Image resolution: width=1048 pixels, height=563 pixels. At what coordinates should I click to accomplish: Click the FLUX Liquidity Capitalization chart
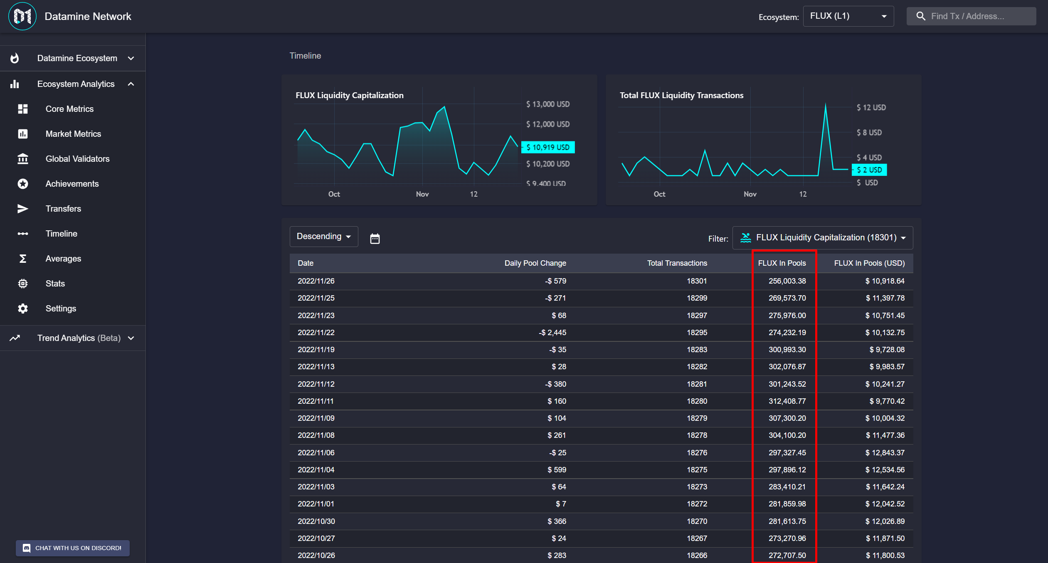(x=439, y=140)
